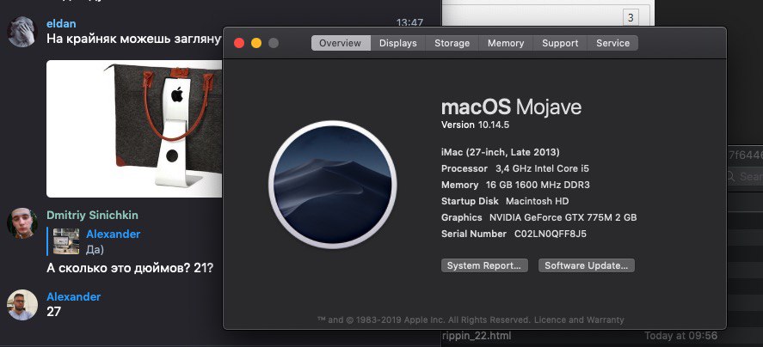The width and height of the screenshot is (763, 347).
Task: Select the Overview tab
Action: tap(340, 43)
